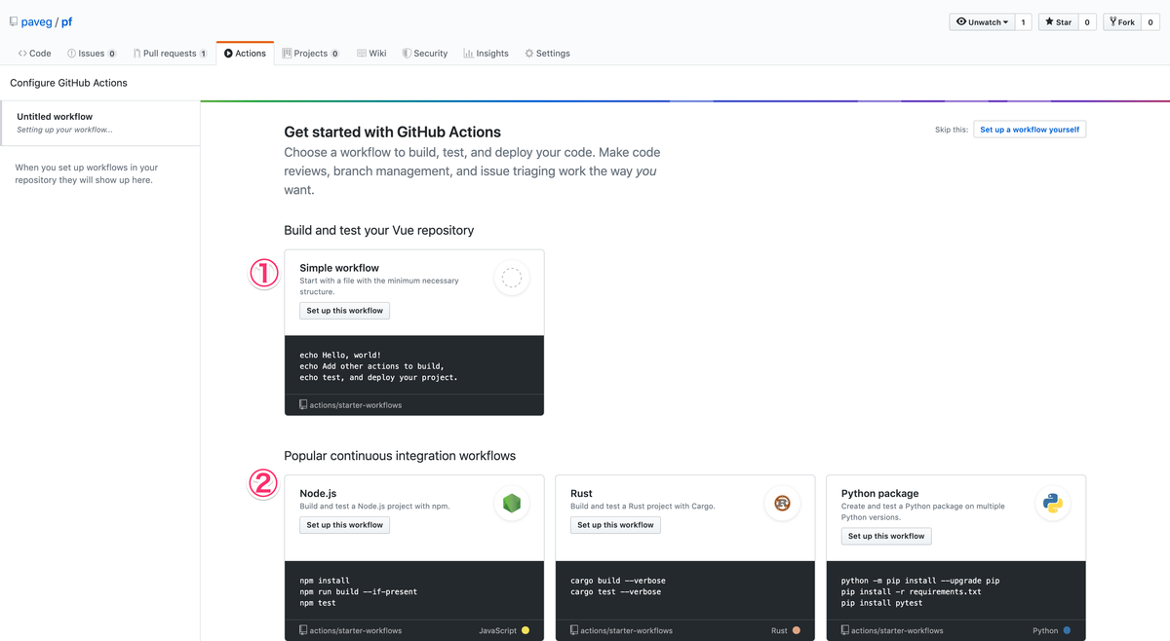
Task: Click the stargazers count next to Star
Action: (x=1087, y=21)
